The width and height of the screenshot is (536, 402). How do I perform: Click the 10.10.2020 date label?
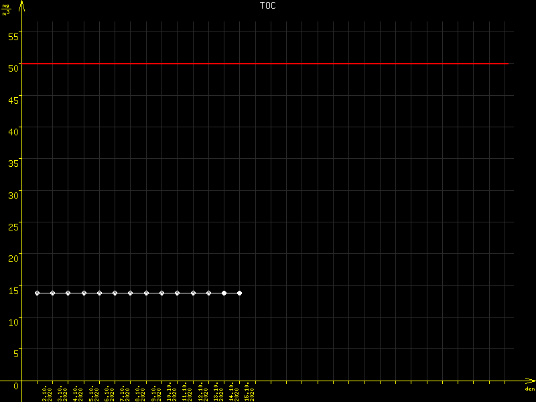170,393
